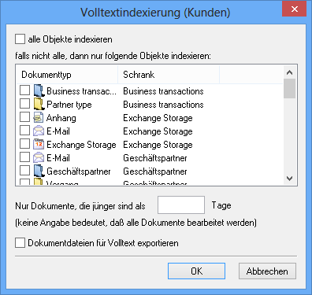
Task: Tick the checkbox for the Anhang row
Action: [24, 117]
